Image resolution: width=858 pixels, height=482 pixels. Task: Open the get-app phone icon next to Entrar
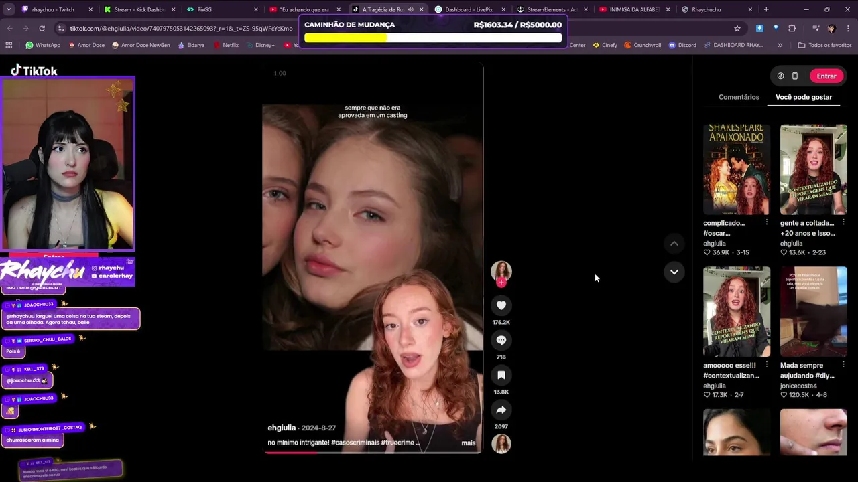tap(795, 76)
